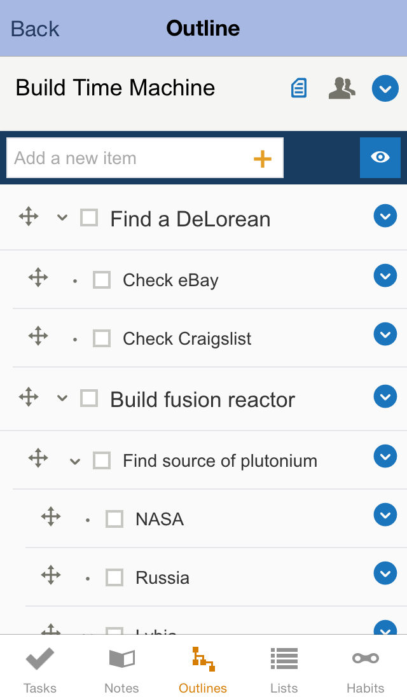This screenshot has height=697, width=407.
Task: Check the Check Craigslist checkbox
Action: (x=102, y=338)
